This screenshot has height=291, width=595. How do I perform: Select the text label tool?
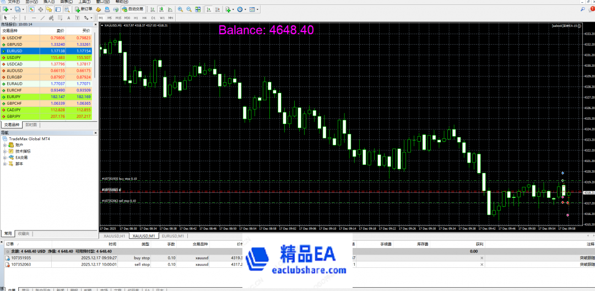coord(69,18)
